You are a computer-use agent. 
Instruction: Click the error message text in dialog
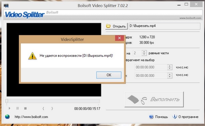click(x=76, y=56)
